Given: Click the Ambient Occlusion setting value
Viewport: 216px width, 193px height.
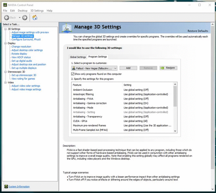Looking at the screenshot, I should tap(136, 90).
